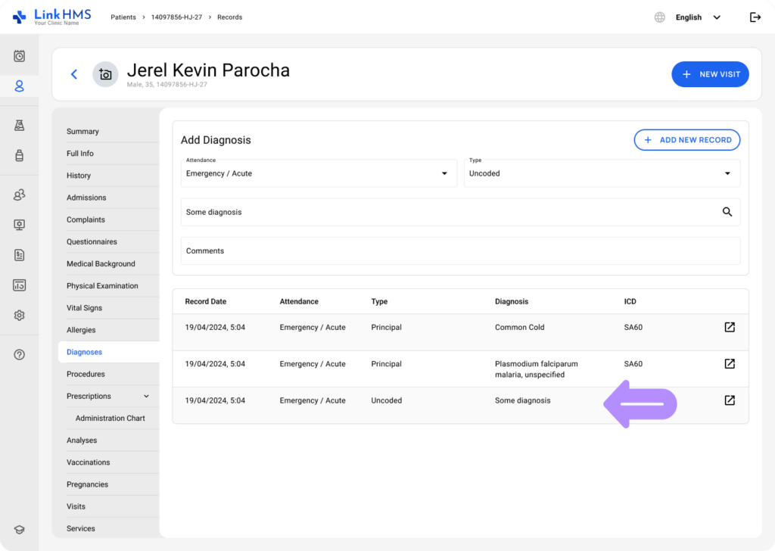Select the Medical Background section
775x551 pixels.
point(101,263)
